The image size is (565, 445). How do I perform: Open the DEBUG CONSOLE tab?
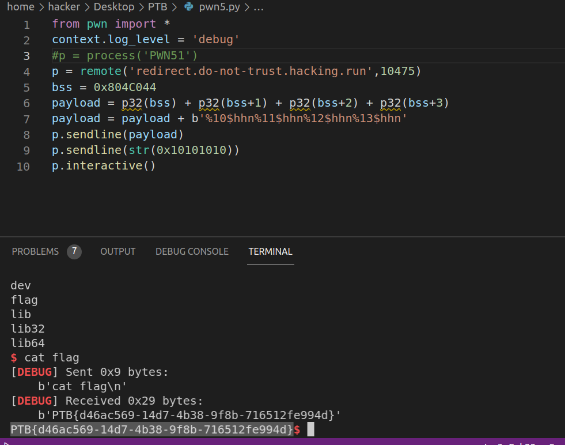click(192, 251)
